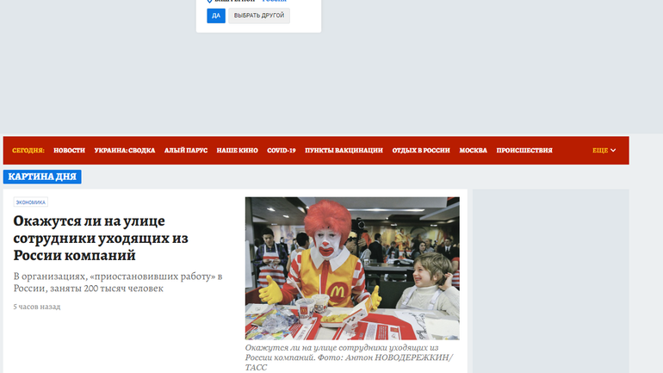Click the '5 часов назад' timestamp
Screen dimensions: 663x373
36,307
